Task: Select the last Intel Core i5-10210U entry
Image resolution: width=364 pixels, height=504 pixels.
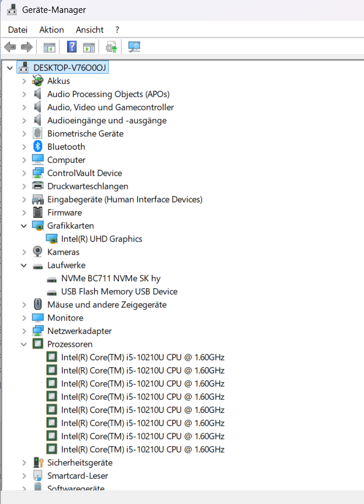Action: tap(143, 450)
